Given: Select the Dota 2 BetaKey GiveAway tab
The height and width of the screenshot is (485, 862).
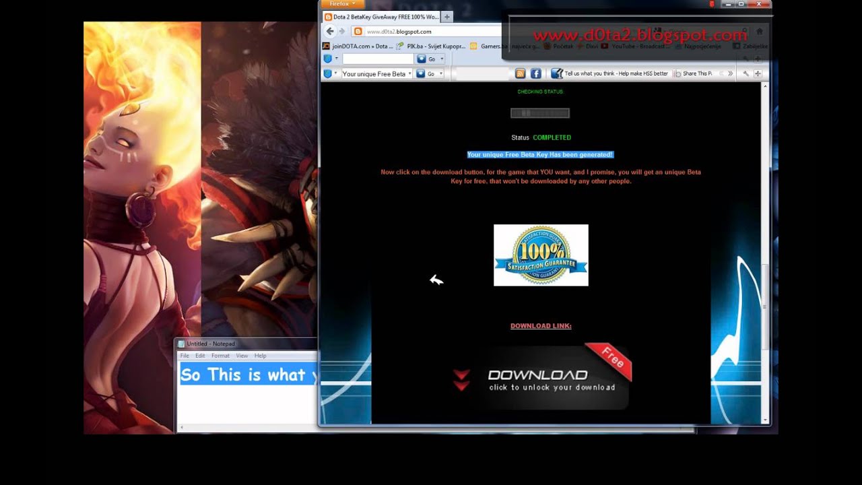Looking at the screenshot, I should 380,17.
